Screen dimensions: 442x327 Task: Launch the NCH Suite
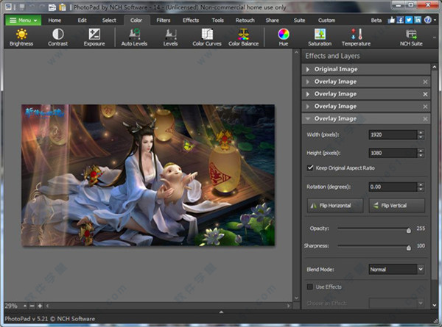(411, 37)
